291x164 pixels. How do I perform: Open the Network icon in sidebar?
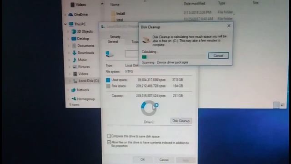pyautogui.click(x=73, y=90)
